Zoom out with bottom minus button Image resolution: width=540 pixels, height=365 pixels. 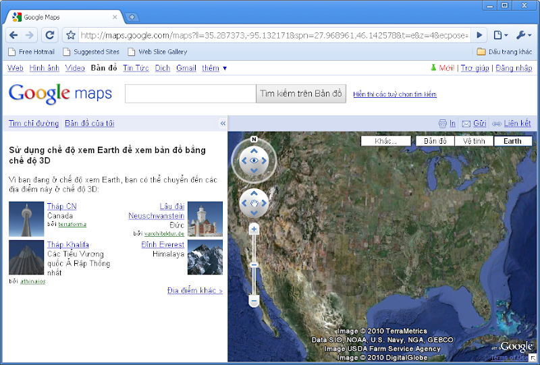click(254, 301)
